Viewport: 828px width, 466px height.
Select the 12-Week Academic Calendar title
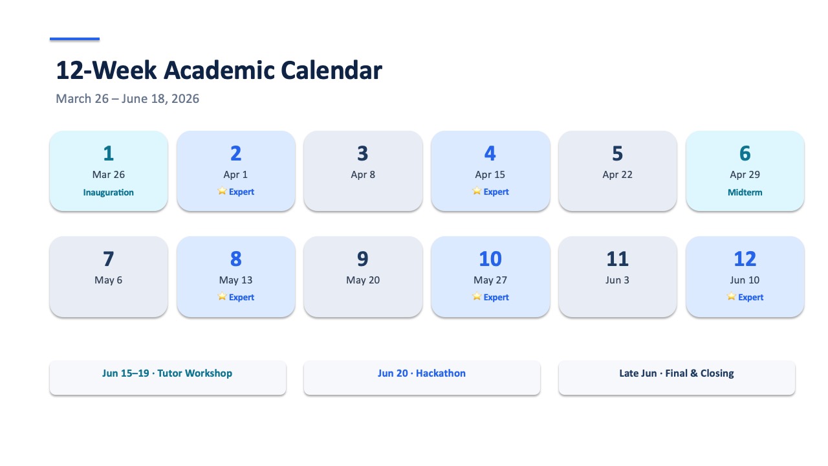point(219,70)
